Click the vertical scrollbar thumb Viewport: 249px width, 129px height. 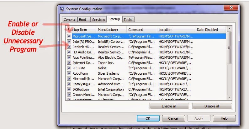click(x=229, y=48)
